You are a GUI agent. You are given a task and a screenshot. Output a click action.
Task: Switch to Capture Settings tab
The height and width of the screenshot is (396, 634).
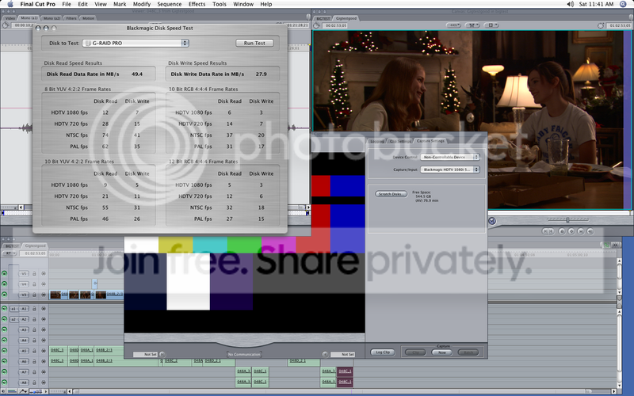pos(430,141)
